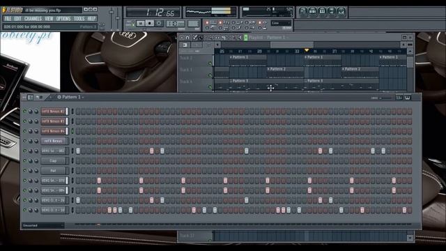Open the Mixer shortcut icon

(341, 12)
